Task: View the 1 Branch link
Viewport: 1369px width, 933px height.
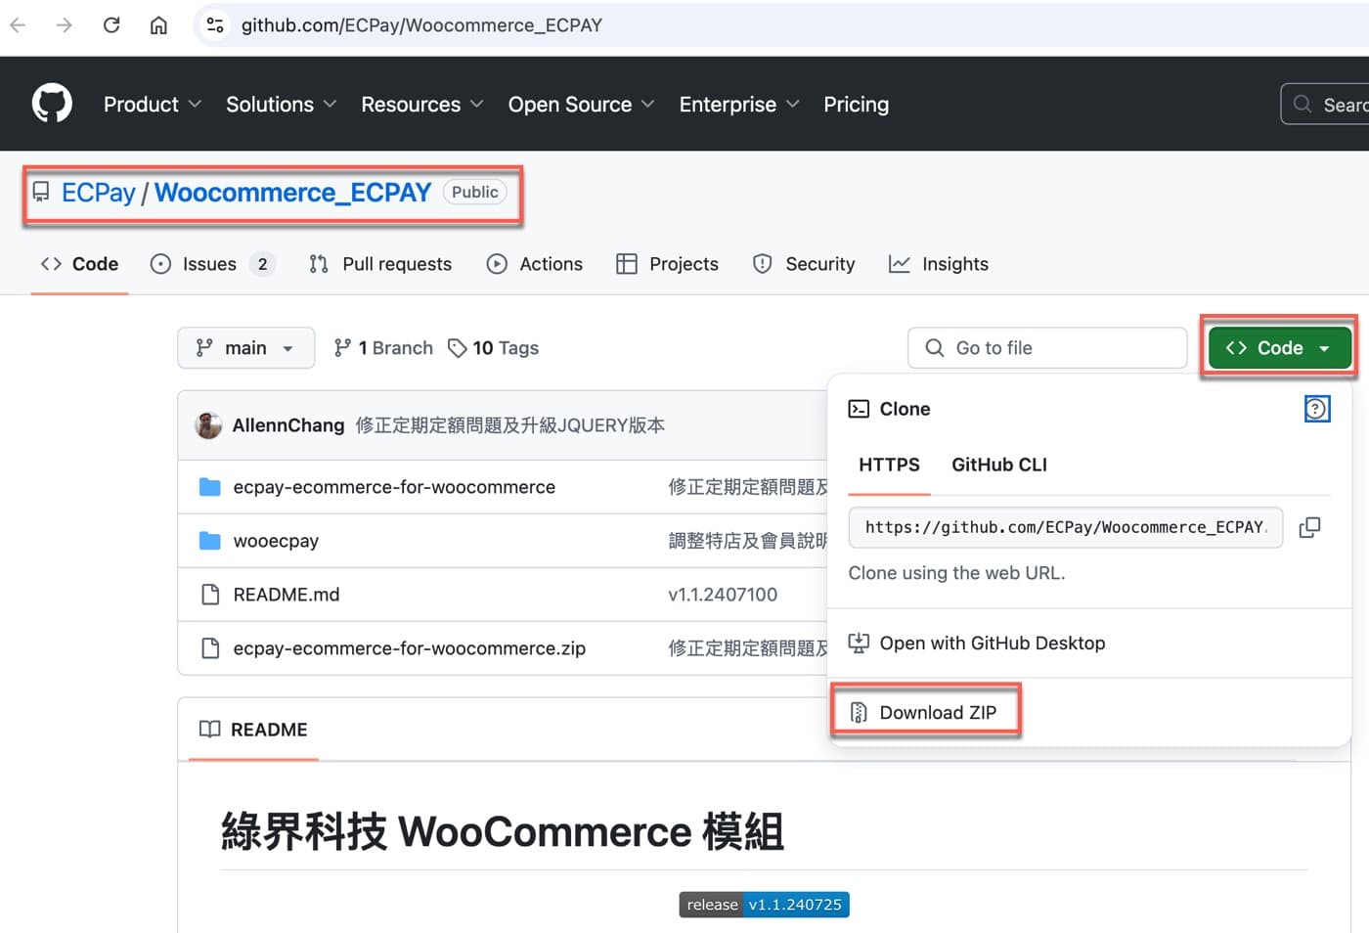Action: (x=383, y=347)
